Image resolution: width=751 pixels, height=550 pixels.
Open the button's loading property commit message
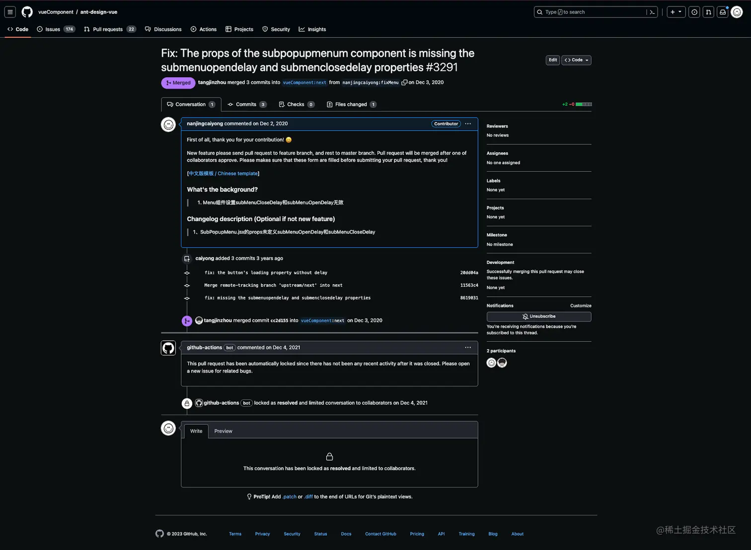[266, 273]
